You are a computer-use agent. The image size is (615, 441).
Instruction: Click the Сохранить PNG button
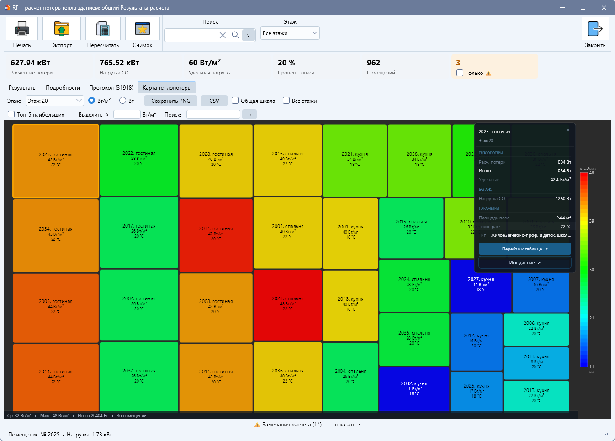pyautogui.click(x=171, y=101)
